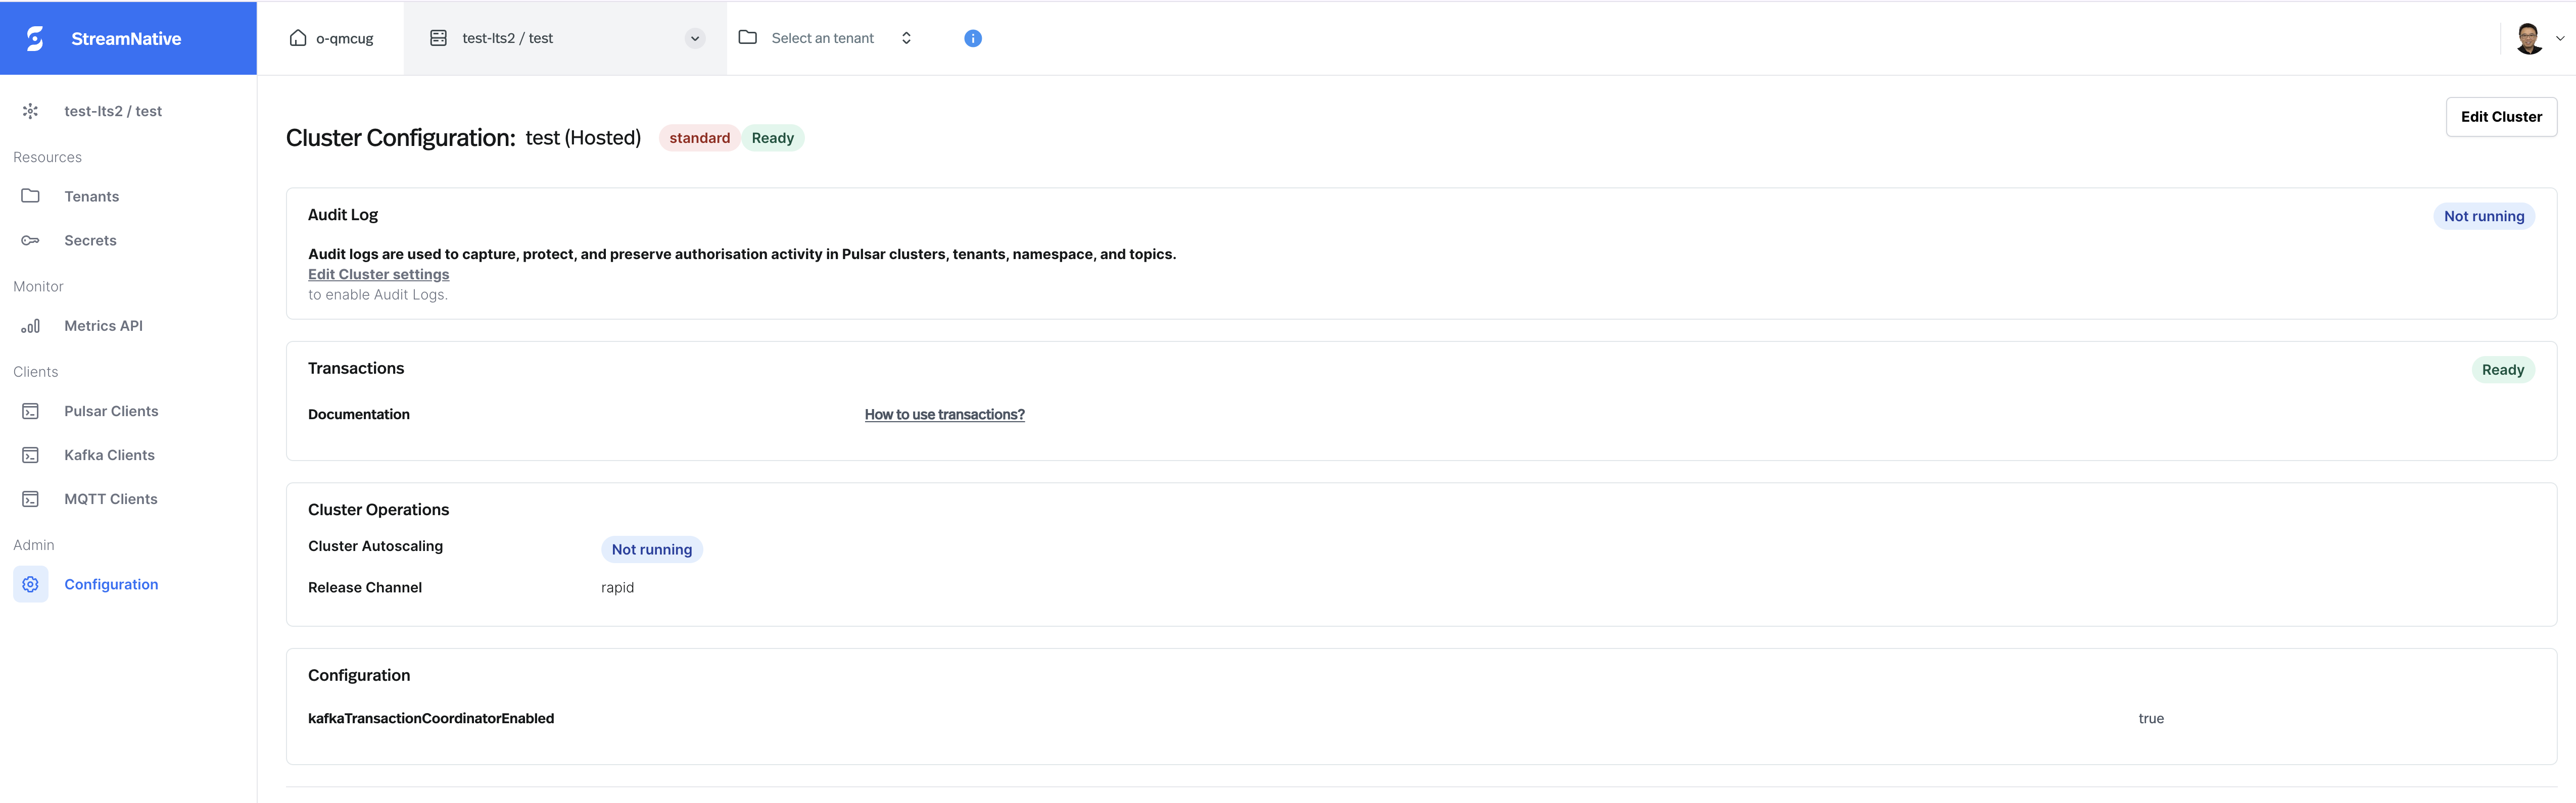This screenshot has height=803, width=2576.
Task: Expand the Select an tenant up-down selector arrows
Action: (x=906, y=38)
